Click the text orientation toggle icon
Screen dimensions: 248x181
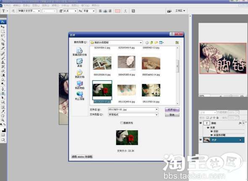pyautogui.click(x=13, y=11)
